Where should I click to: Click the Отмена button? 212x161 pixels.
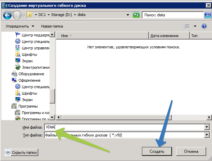(191, 151)
